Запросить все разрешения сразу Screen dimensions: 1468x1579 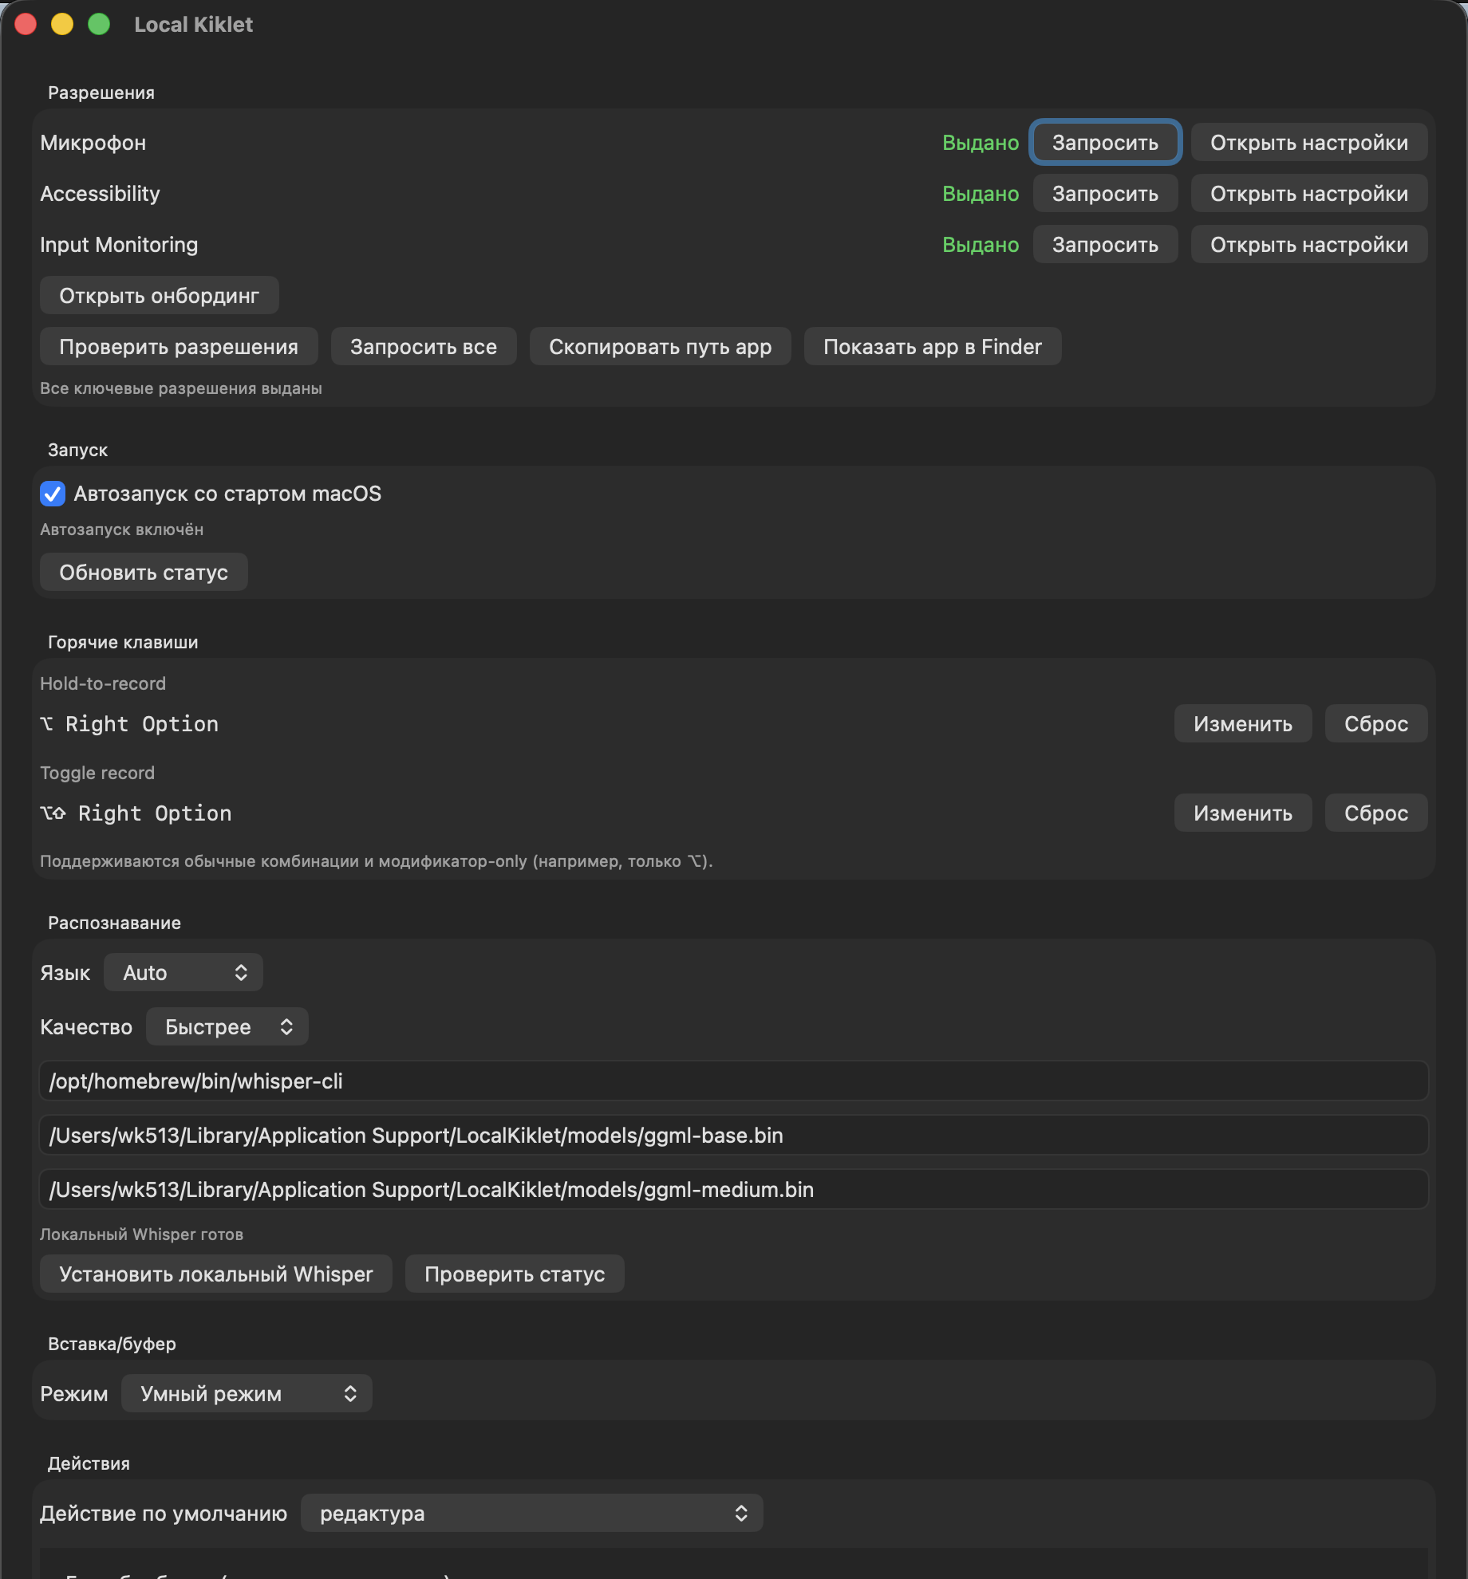(424, 346)
